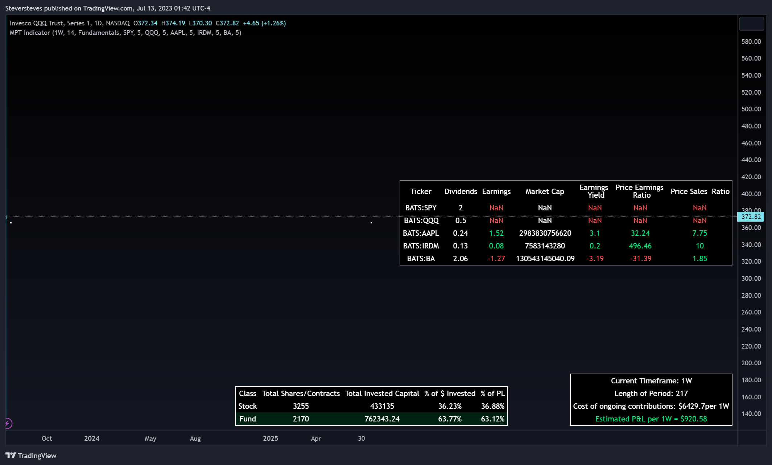Screen dimensions: 772x465
Task: Click the Oct label on time axis
Action: tap(47, 439)
